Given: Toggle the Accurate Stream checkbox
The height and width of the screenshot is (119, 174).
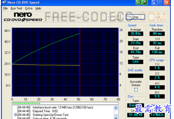Looking at the screenshot, I should click(136, 90).
